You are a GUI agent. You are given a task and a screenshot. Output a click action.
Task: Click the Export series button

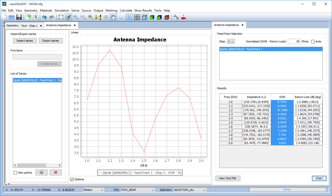[x=51, y=41]
